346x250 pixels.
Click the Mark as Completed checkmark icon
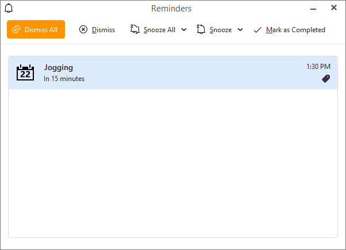pyautogui.click(x=257, y=30)
